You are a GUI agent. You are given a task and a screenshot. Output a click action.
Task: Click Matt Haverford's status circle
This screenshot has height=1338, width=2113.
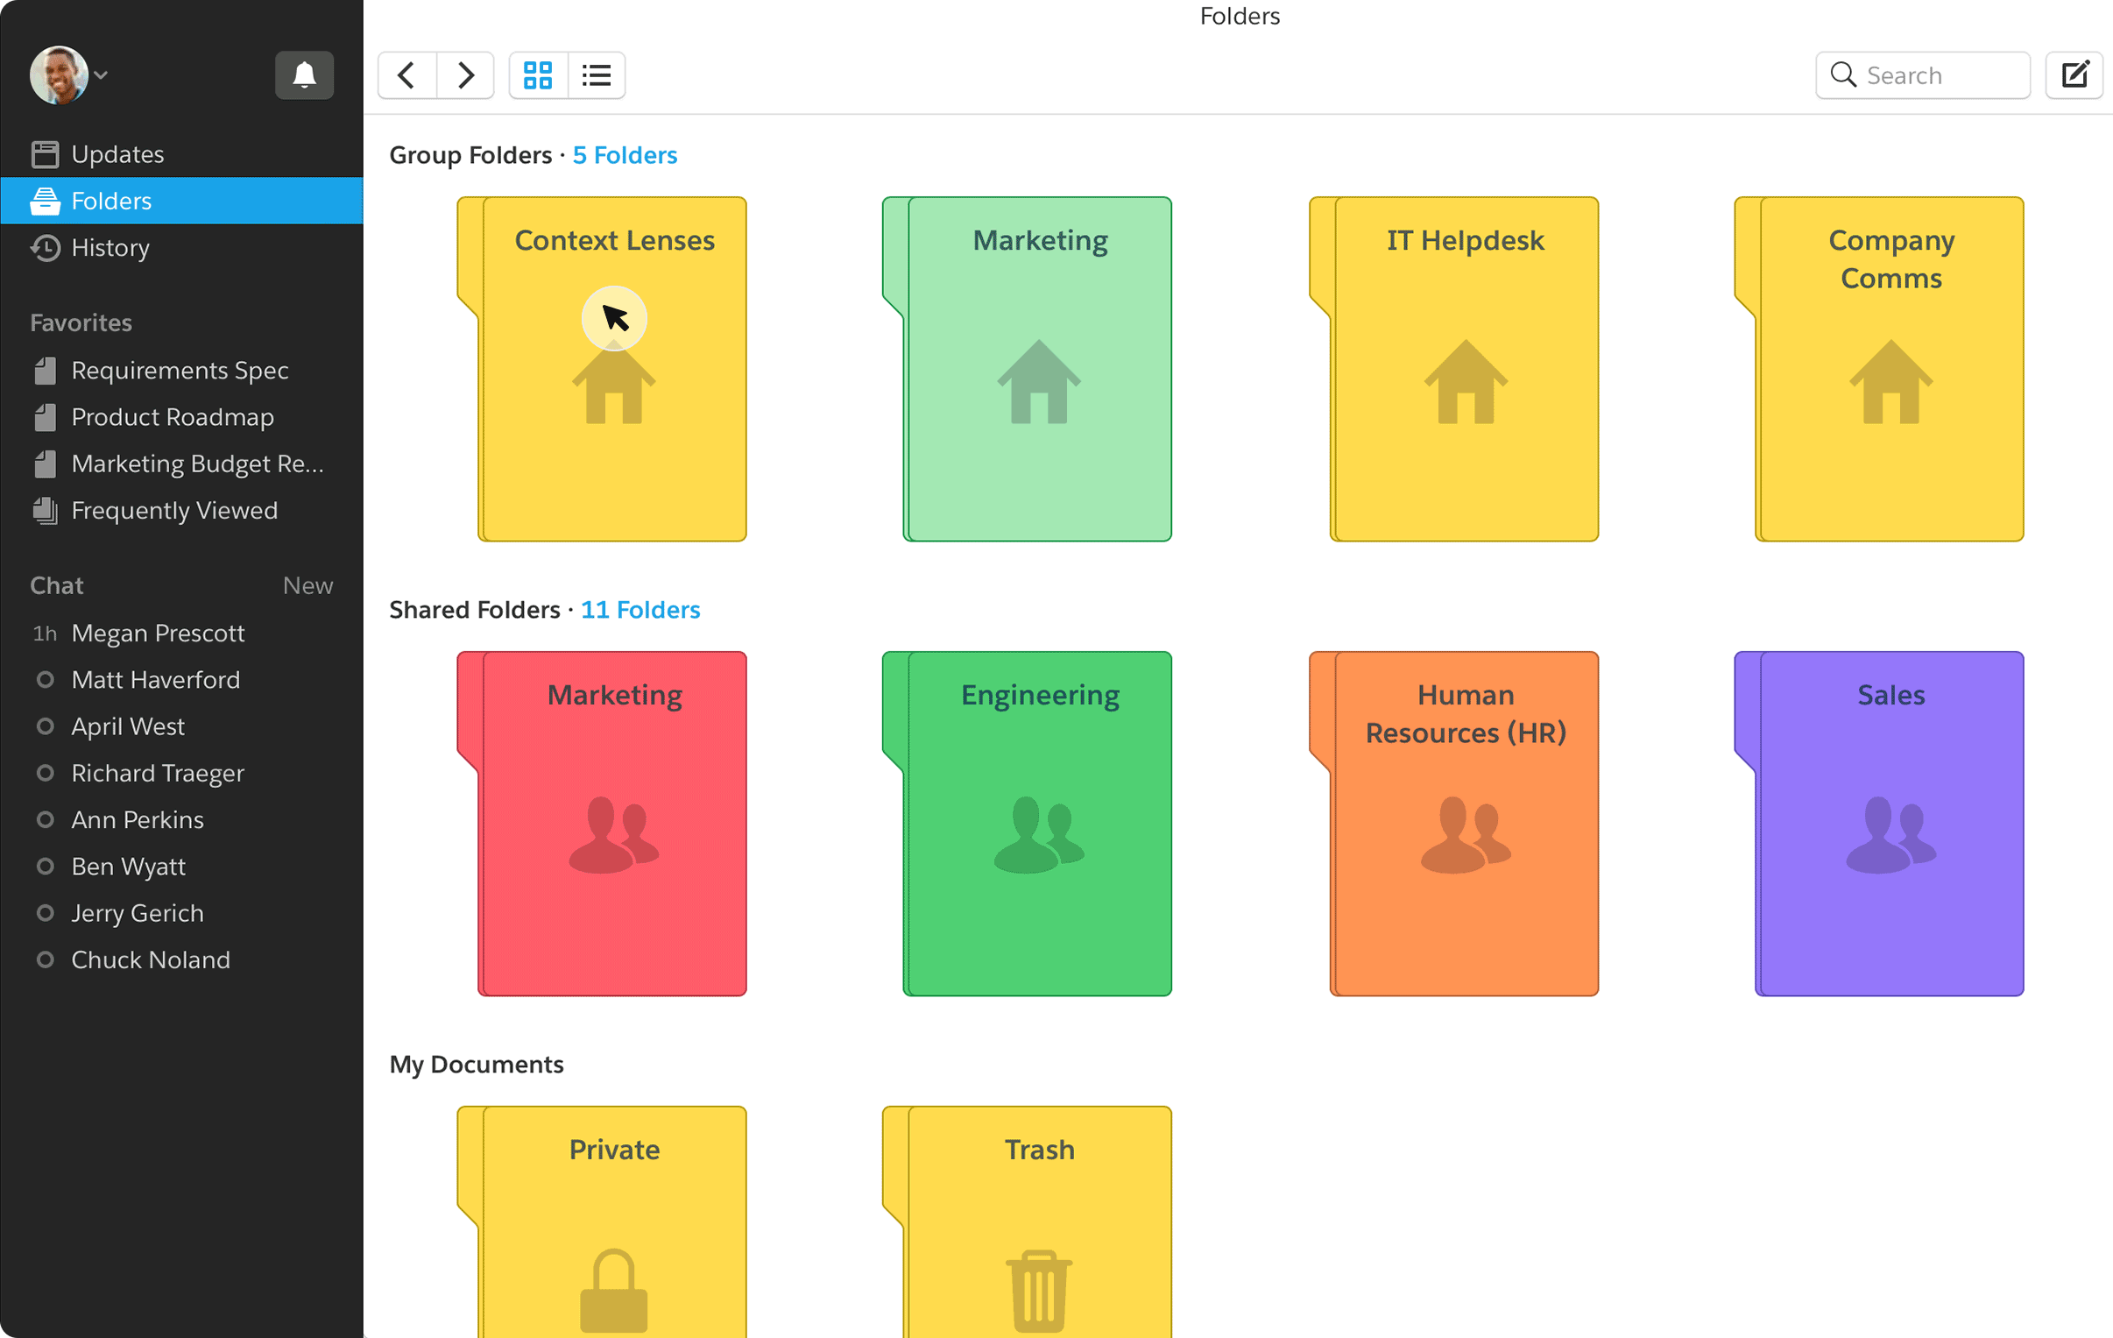45,680
